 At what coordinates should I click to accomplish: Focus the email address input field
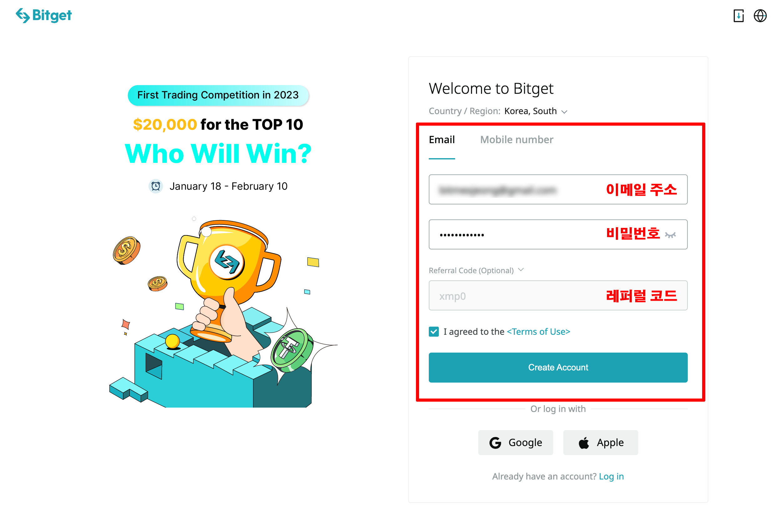click(558, 189)
